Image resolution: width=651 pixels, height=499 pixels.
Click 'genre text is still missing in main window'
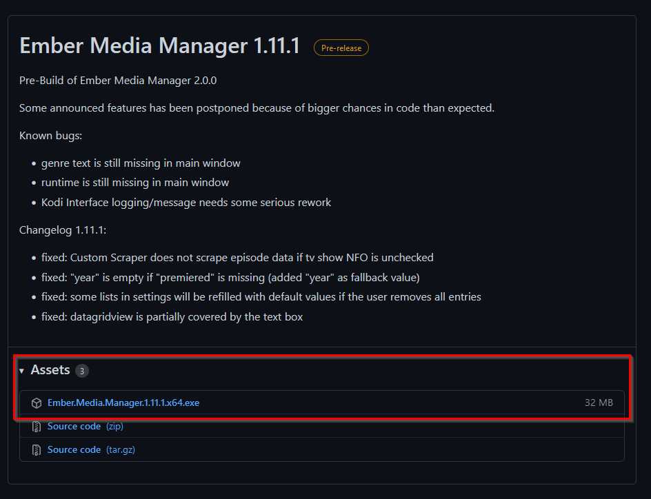(x=141, y=163)
